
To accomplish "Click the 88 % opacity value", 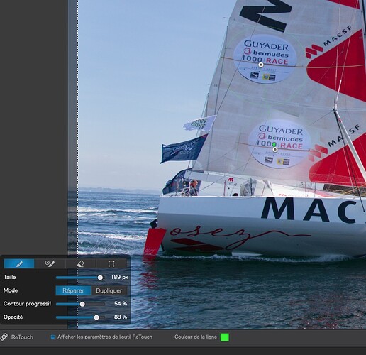I will (x=121, y=317).
